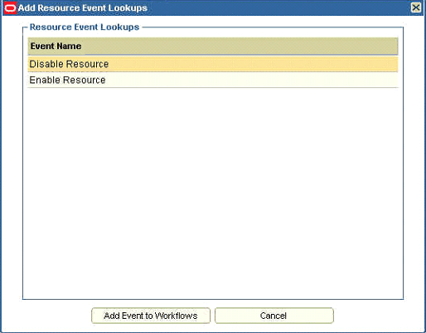Click the red Oracle logo icon
The height and width of the screenshot is (333, 426).
tap(10, 7)
